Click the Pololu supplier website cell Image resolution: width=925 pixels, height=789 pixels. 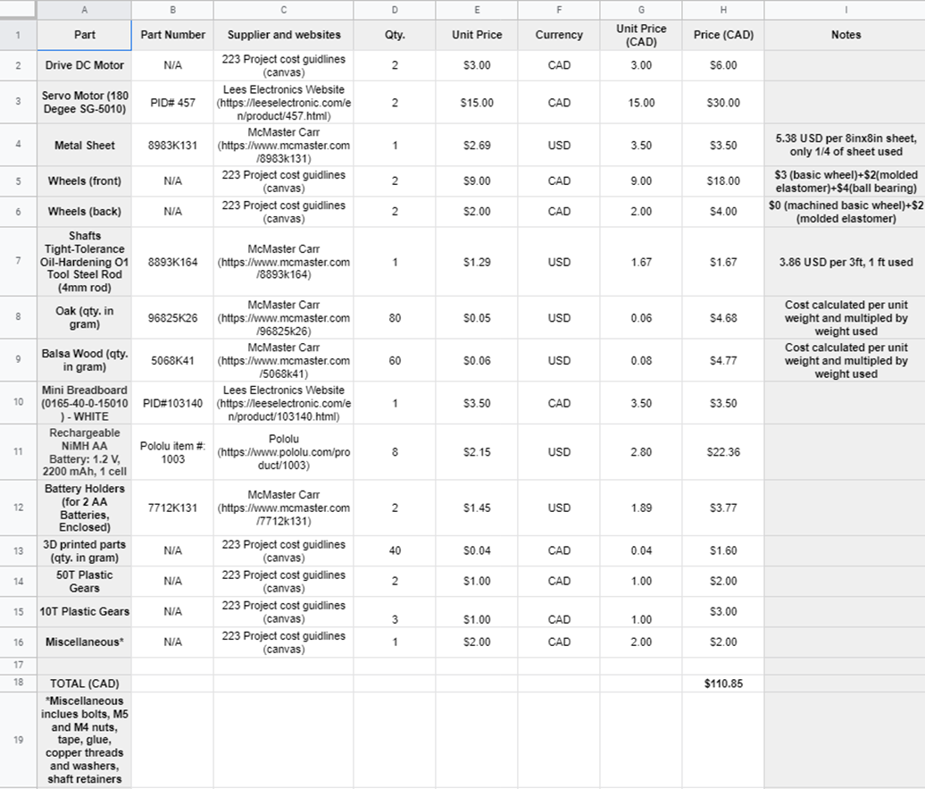pos(284,452)
